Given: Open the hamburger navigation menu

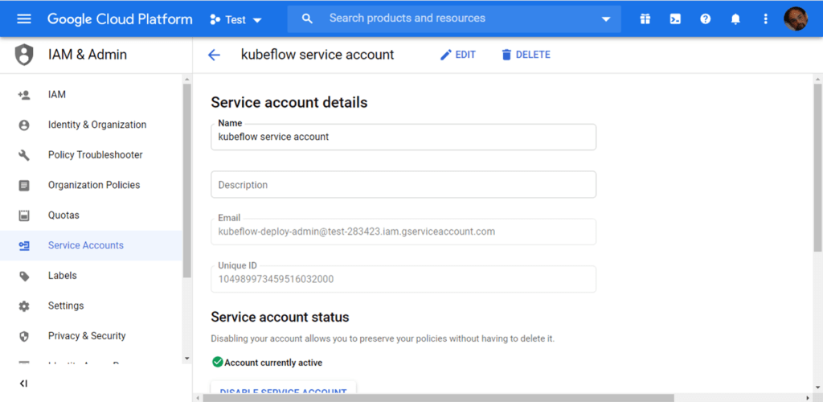Looking at the screenshot, I should click(x=24, y=18).
